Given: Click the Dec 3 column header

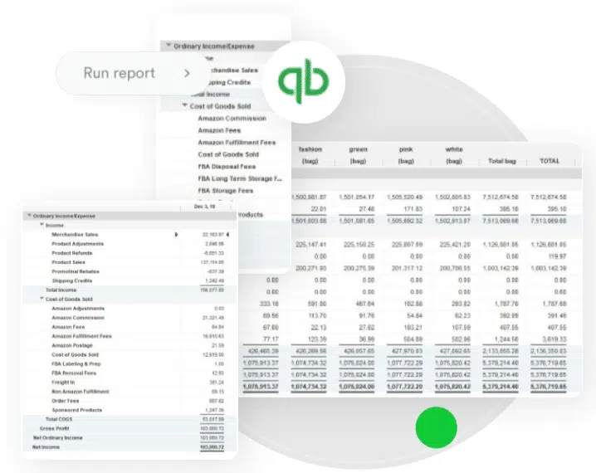Looking at the screenshot, I should 204,207.
